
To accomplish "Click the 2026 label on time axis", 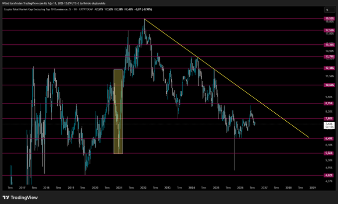I will (240, 188).
